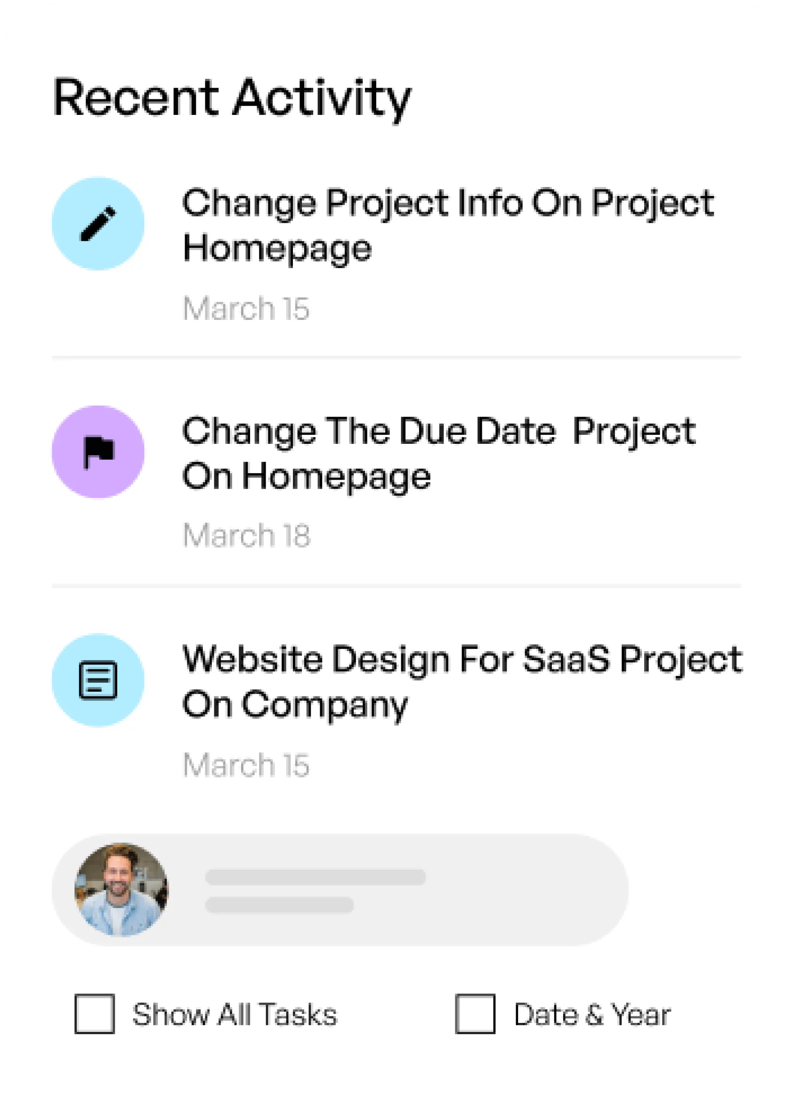The height and width of the screenshot is (1095, 793).
Task: Click the document note icon
Action: [x=98, y=680]
